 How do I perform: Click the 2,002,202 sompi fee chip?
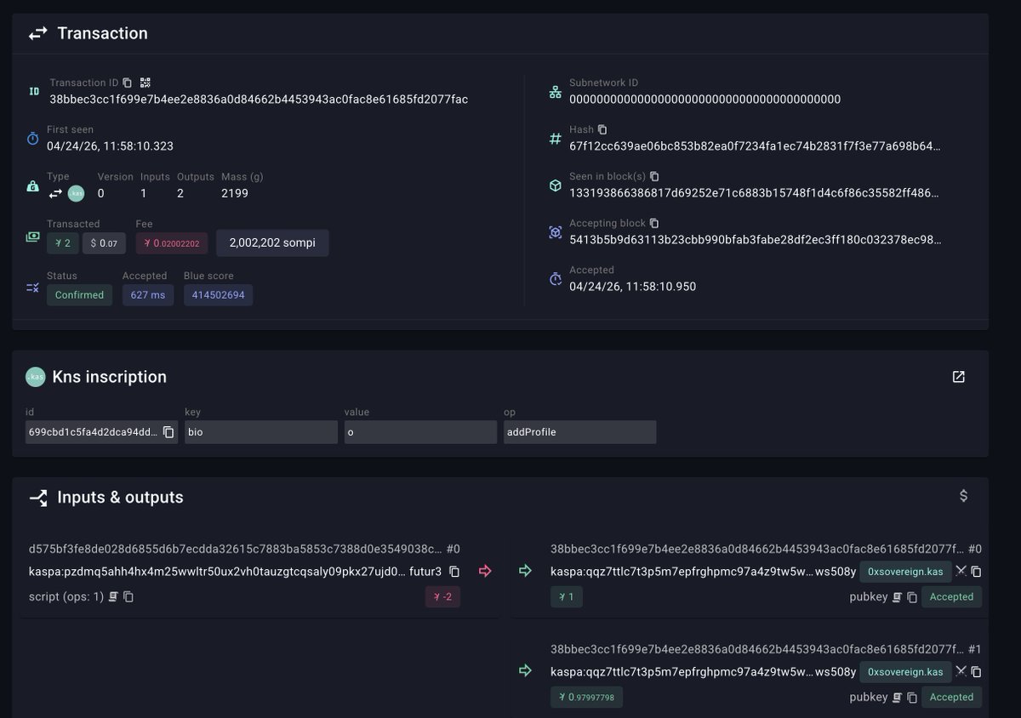(x=272, y=242)
